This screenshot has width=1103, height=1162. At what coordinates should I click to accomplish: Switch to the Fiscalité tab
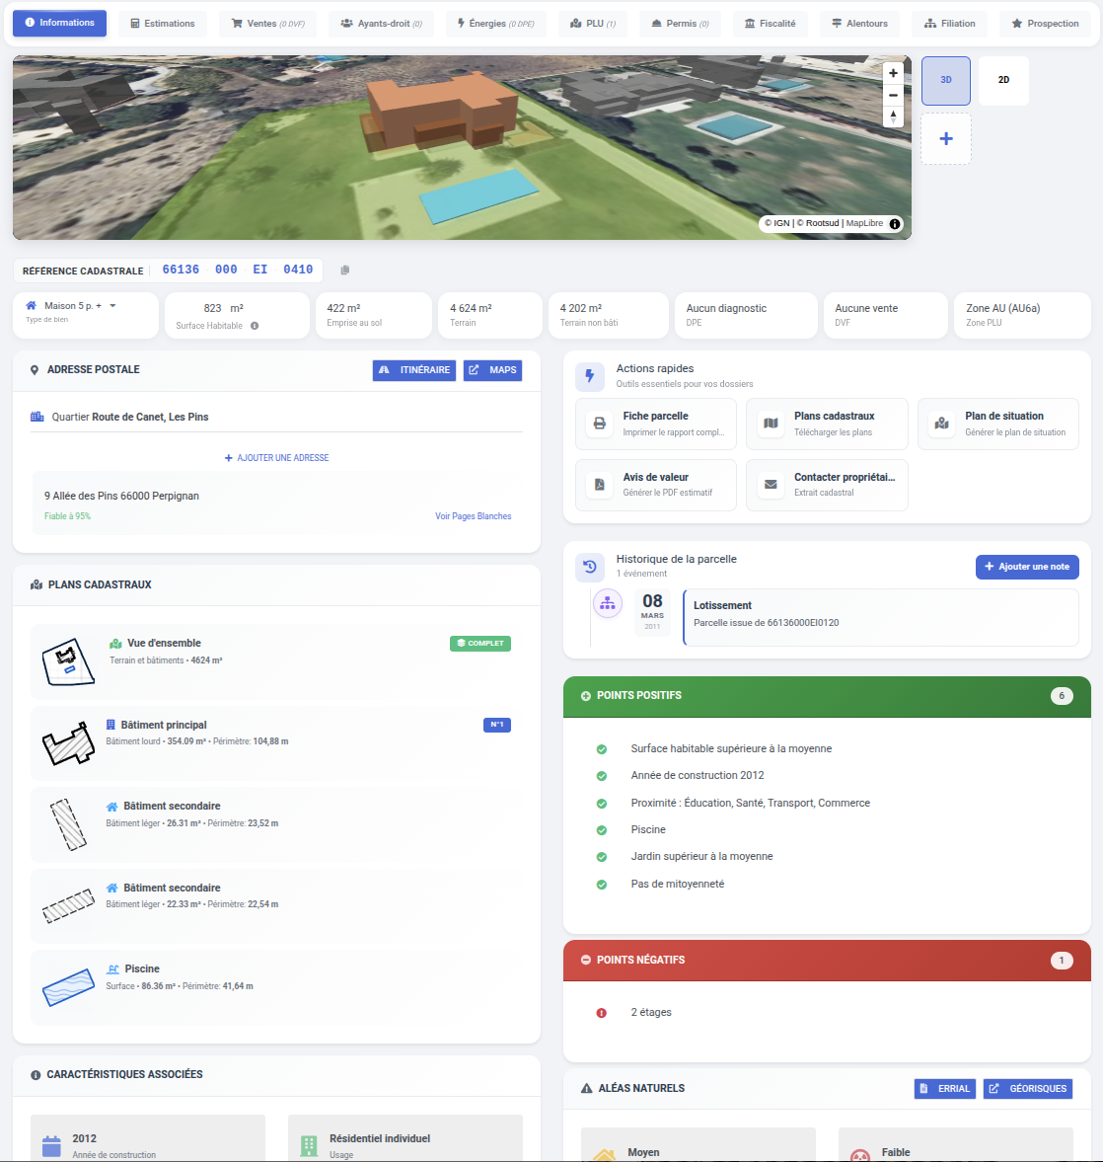pos(770,24)
